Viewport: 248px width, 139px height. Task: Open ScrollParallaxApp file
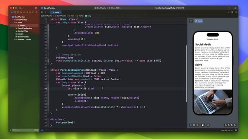pyautogui.click(x=25, y=28)
